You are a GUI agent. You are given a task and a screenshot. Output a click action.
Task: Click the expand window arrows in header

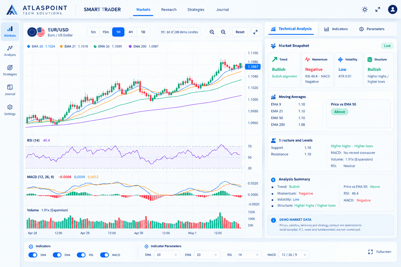point(378,10)
